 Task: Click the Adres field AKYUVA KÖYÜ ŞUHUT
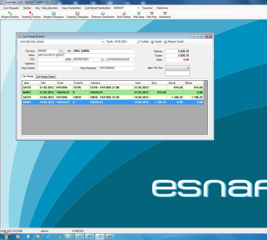pyautogui.click(x=85, y=55)
